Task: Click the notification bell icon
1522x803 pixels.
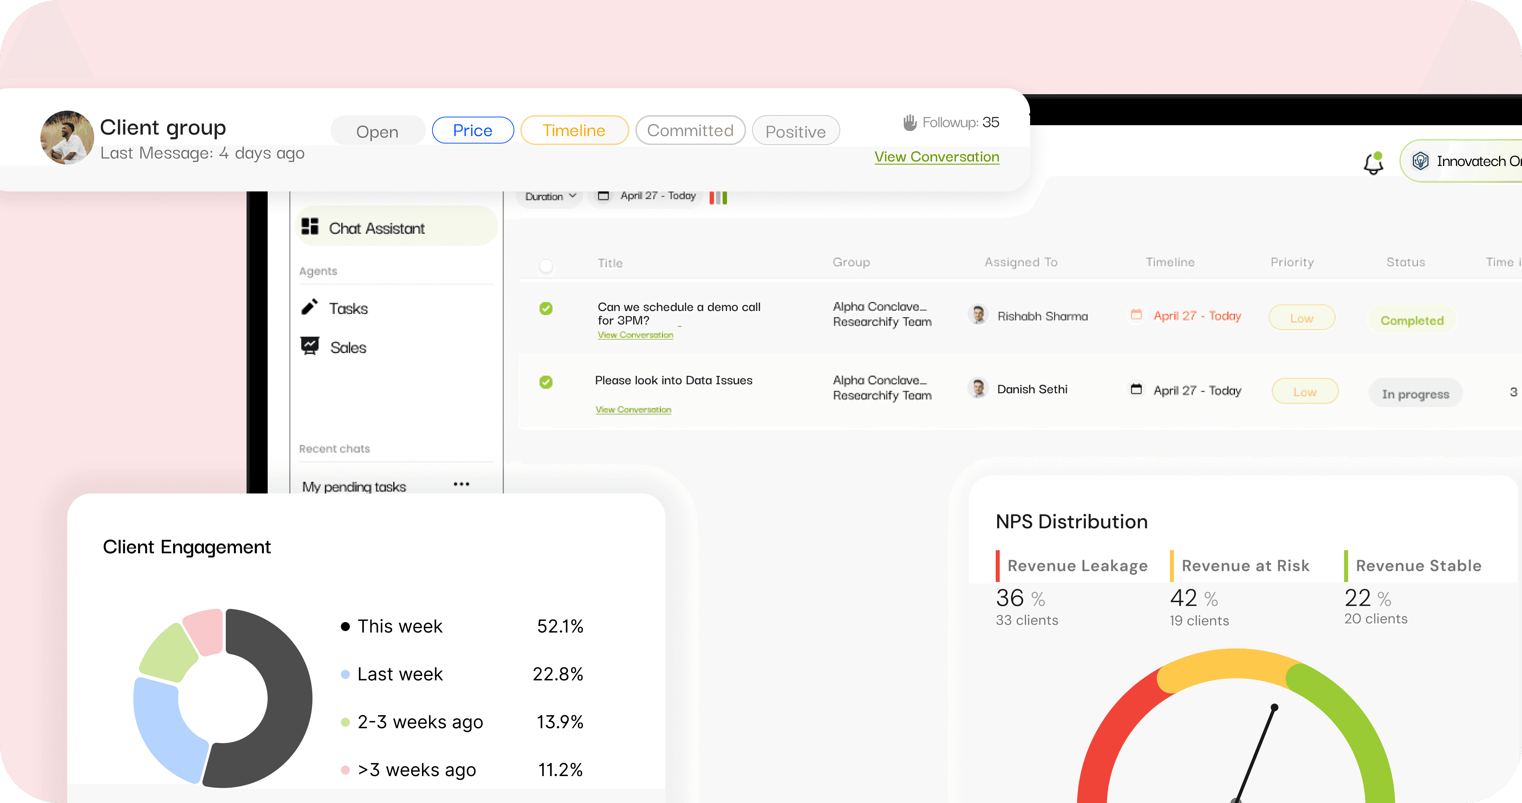Action: [x=1373, y=163]
